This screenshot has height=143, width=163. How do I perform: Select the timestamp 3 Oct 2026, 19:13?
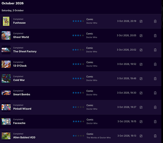(x=127, y=136)
